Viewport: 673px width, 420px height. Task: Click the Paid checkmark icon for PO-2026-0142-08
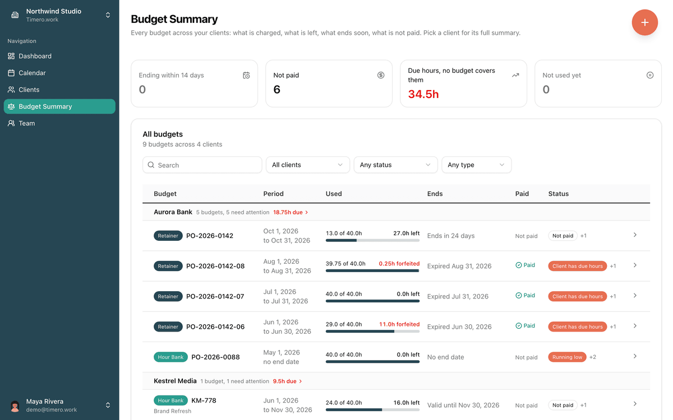pyautogui.click(x=519, y=265)
